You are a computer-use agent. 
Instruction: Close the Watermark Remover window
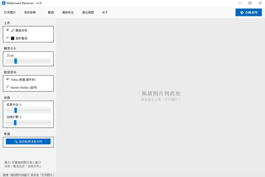[260, 3]
